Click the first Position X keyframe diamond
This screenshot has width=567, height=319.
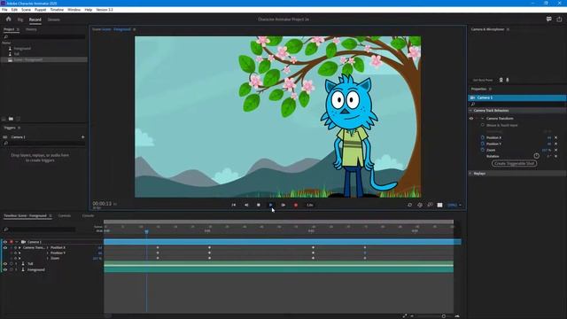coord(158,248)
